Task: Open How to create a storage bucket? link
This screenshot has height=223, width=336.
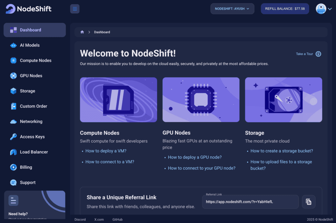Action: [x=282, y=151]
